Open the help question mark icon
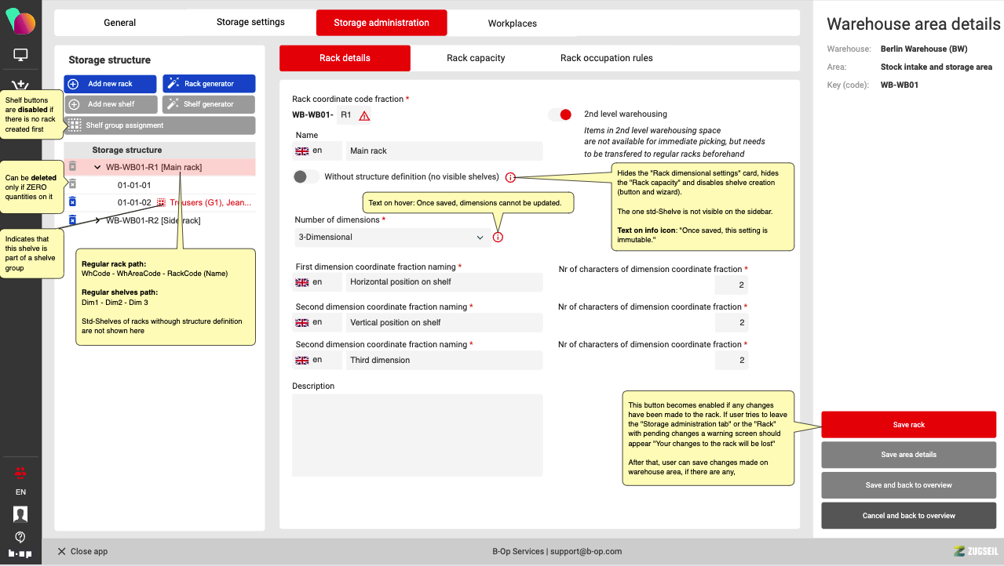This screenshot has width=1004, height=566. [x=20, y=537]
